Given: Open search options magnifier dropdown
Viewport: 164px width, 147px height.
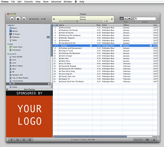Looking at the screenshot, I should tap(136, 19).
